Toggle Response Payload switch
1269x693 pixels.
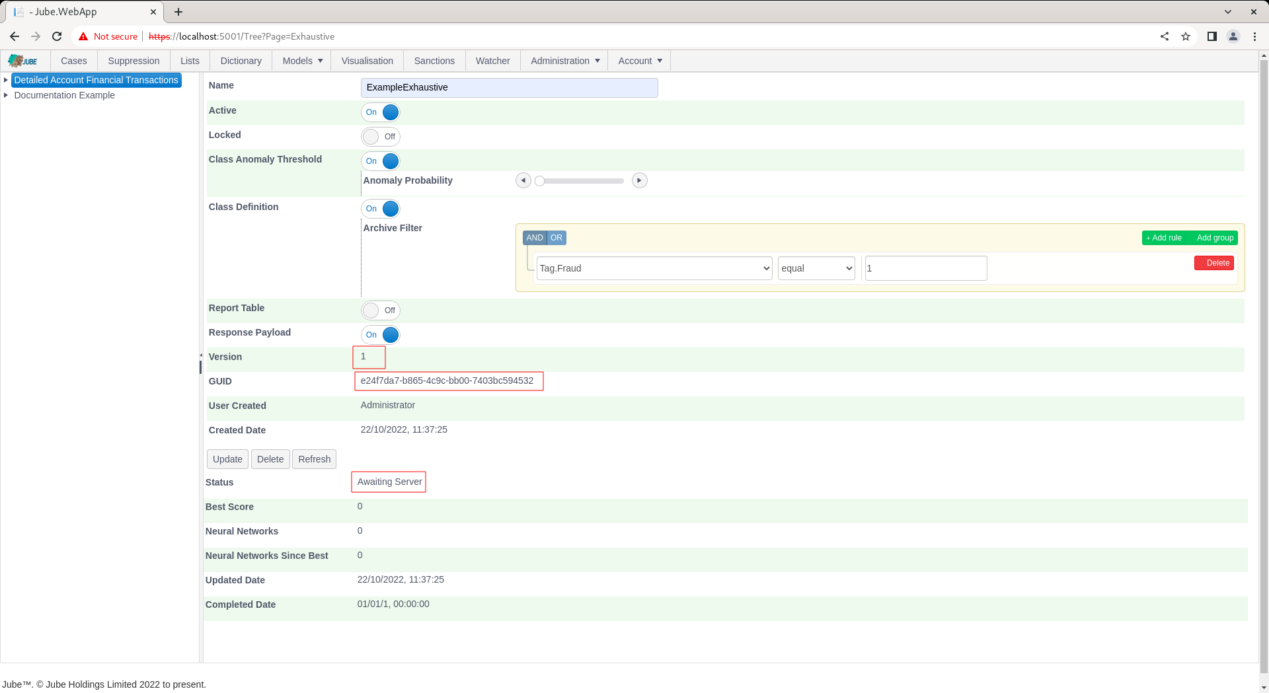(381, 335)
